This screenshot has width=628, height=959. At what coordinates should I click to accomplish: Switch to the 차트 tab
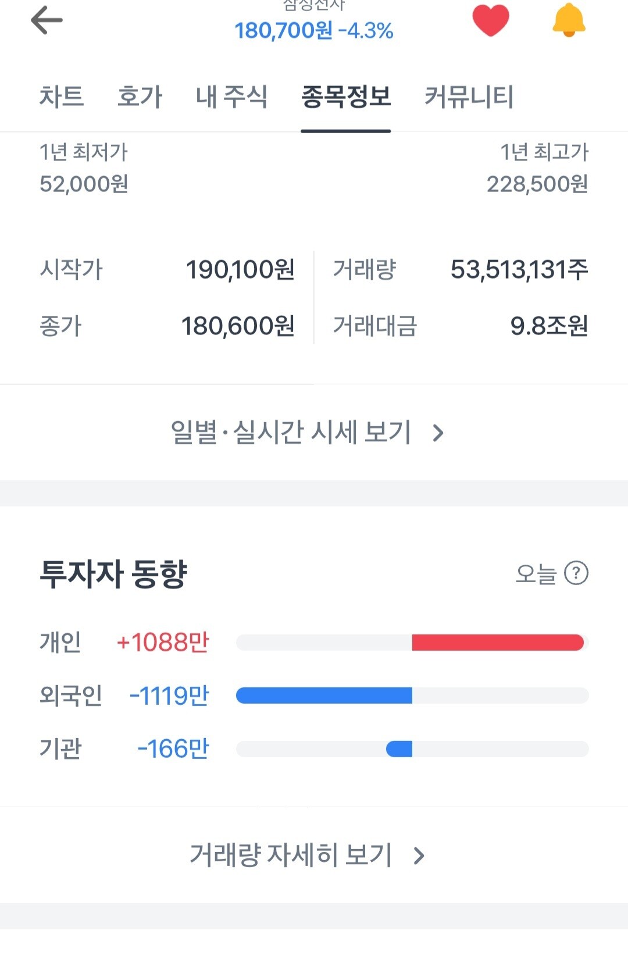(x=62, y=97)
